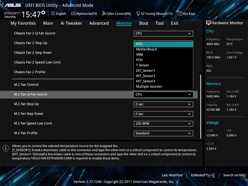Image resolution: width=248 pixels, height=186 pixels.
Task: Open MyFavorite(F3) list icon
Action: point(73,13)
